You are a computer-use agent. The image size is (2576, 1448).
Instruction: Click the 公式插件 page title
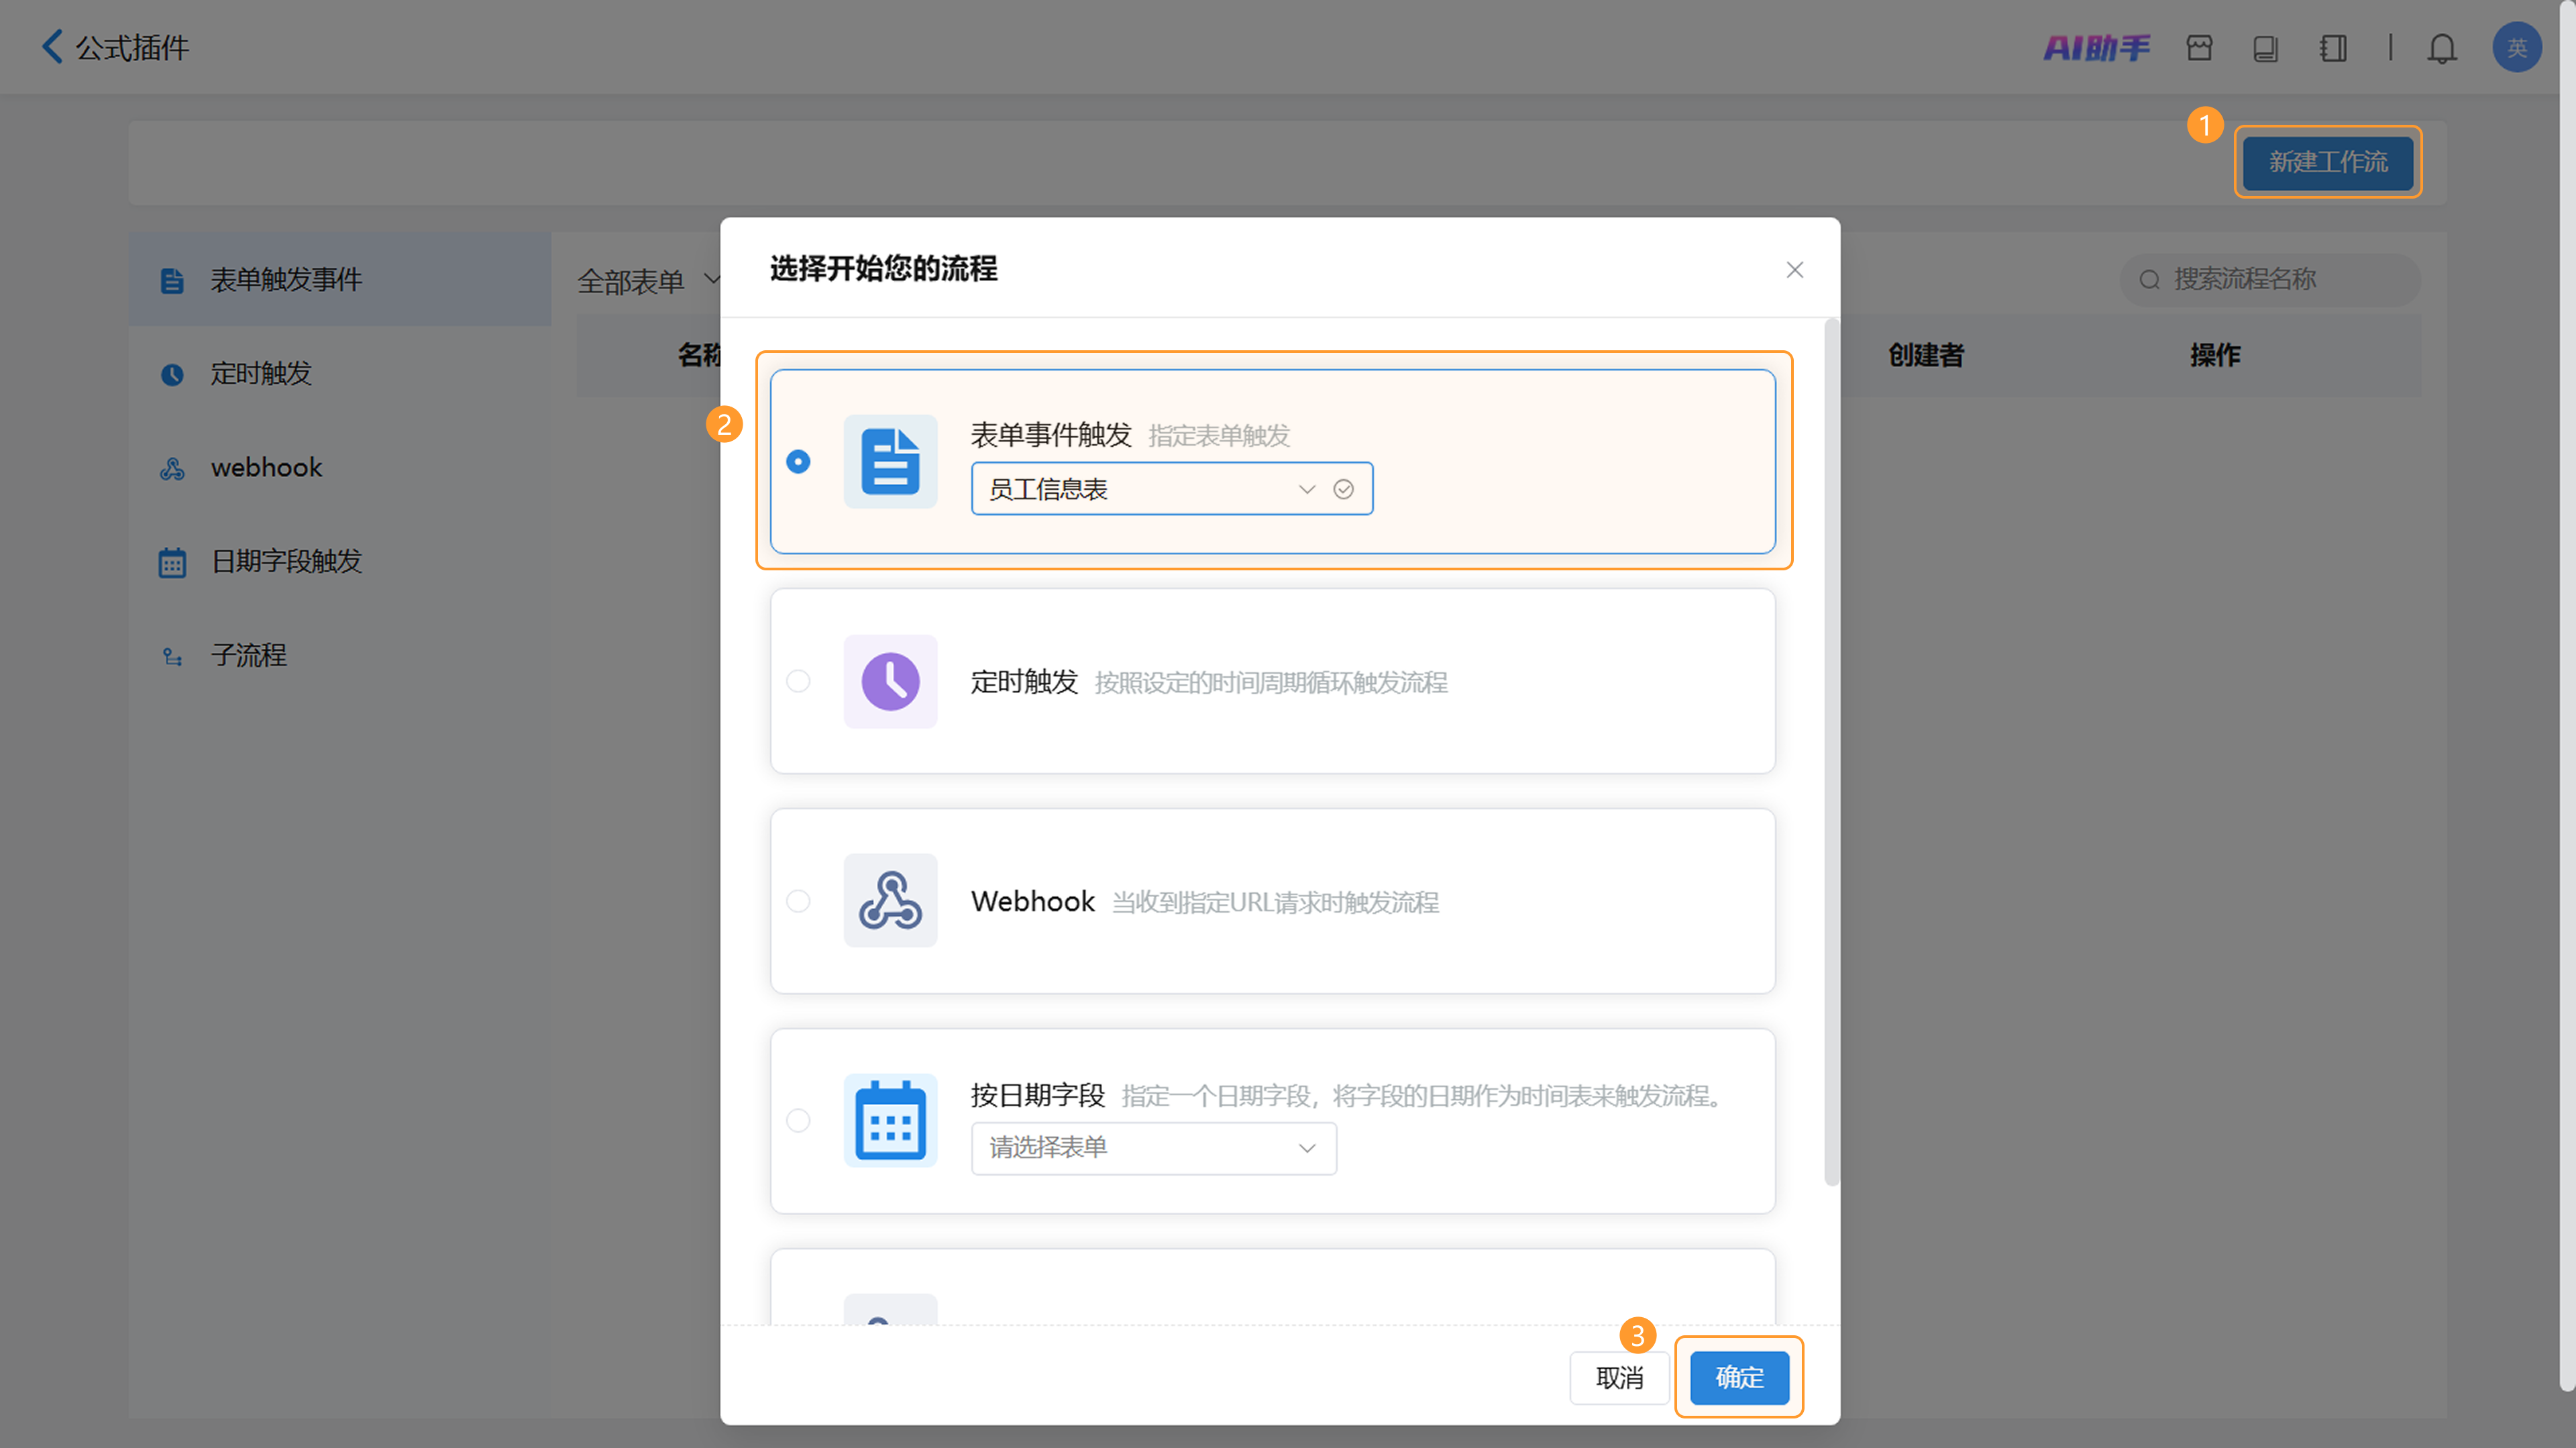pos(132,47)
